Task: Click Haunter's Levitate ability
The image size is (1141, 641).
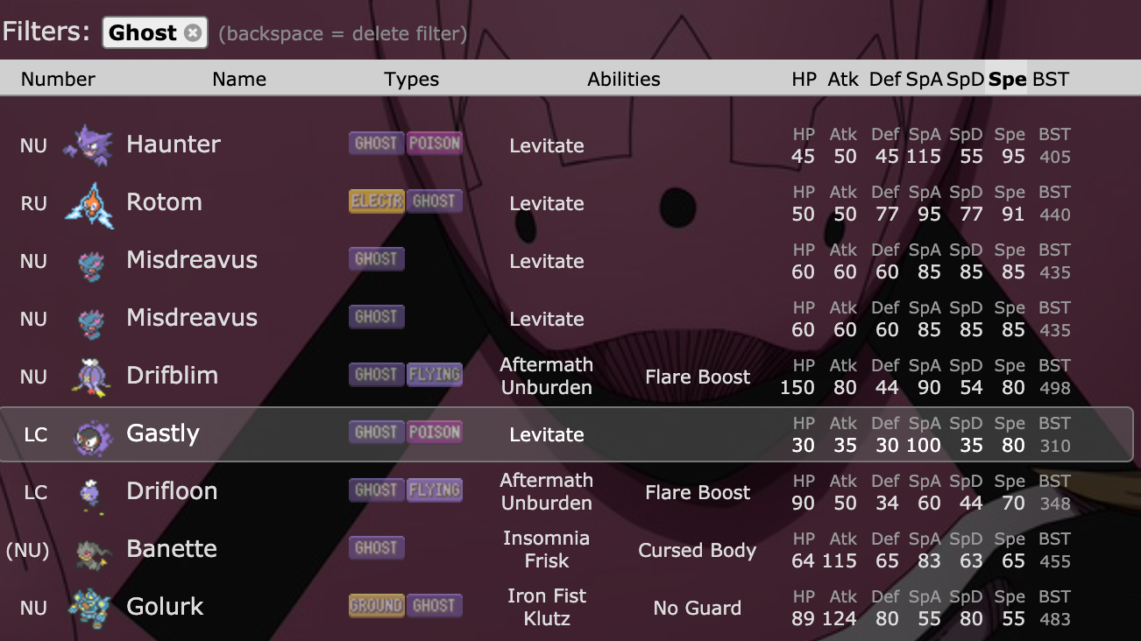Action: pyautogui.click(x=547, y=145)
